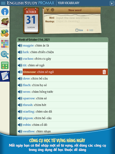Open the green quiz panel icon
The image size is (115, 154).
[5, 65]
